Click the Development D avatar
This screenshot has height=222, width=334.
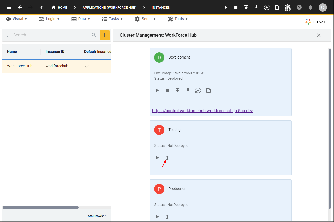pyautogui.click(x=159, y=57)
